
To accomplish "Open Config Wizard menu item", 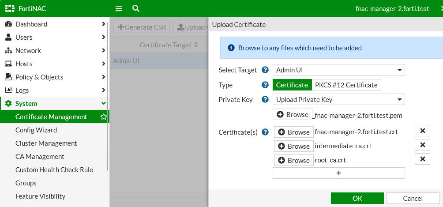I will point(55,130).
